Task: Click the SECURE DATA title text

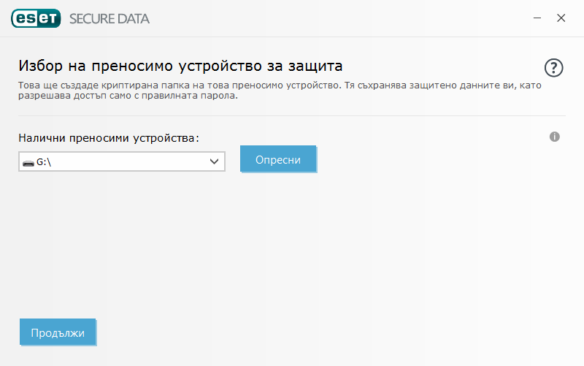Action: click(109, 19)
